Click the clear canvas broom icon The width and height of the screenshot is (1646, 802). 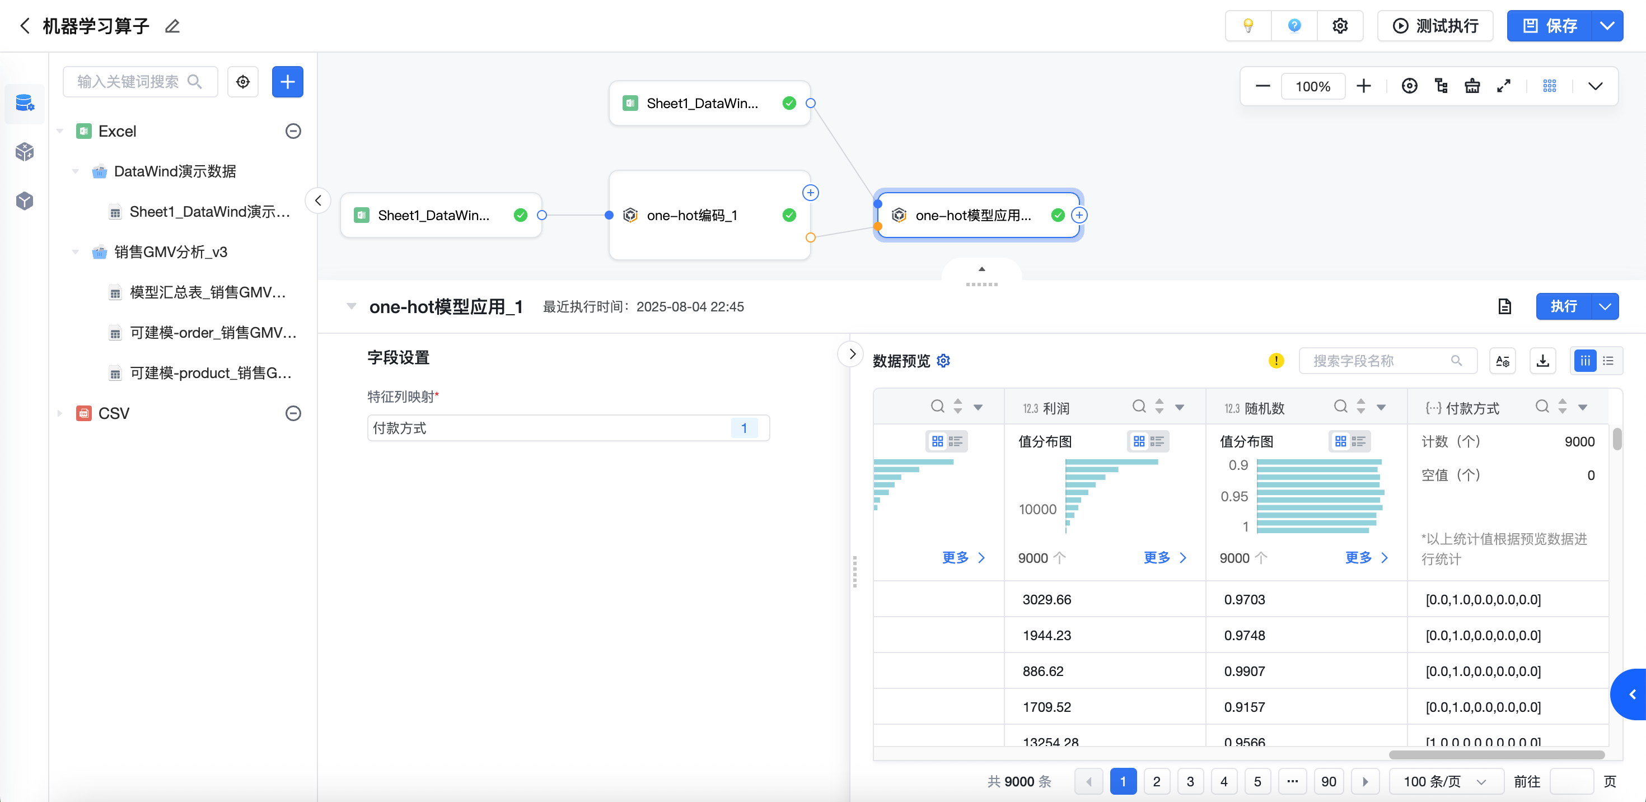1472,86
